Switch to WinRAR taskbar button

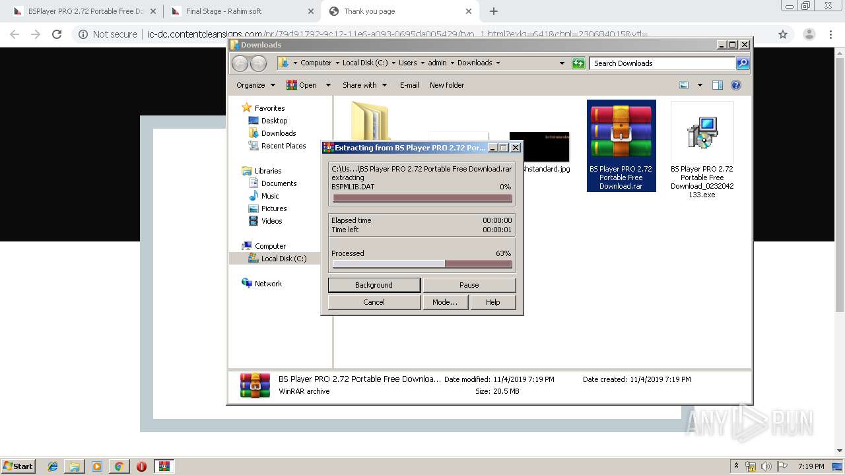(164, 466)
